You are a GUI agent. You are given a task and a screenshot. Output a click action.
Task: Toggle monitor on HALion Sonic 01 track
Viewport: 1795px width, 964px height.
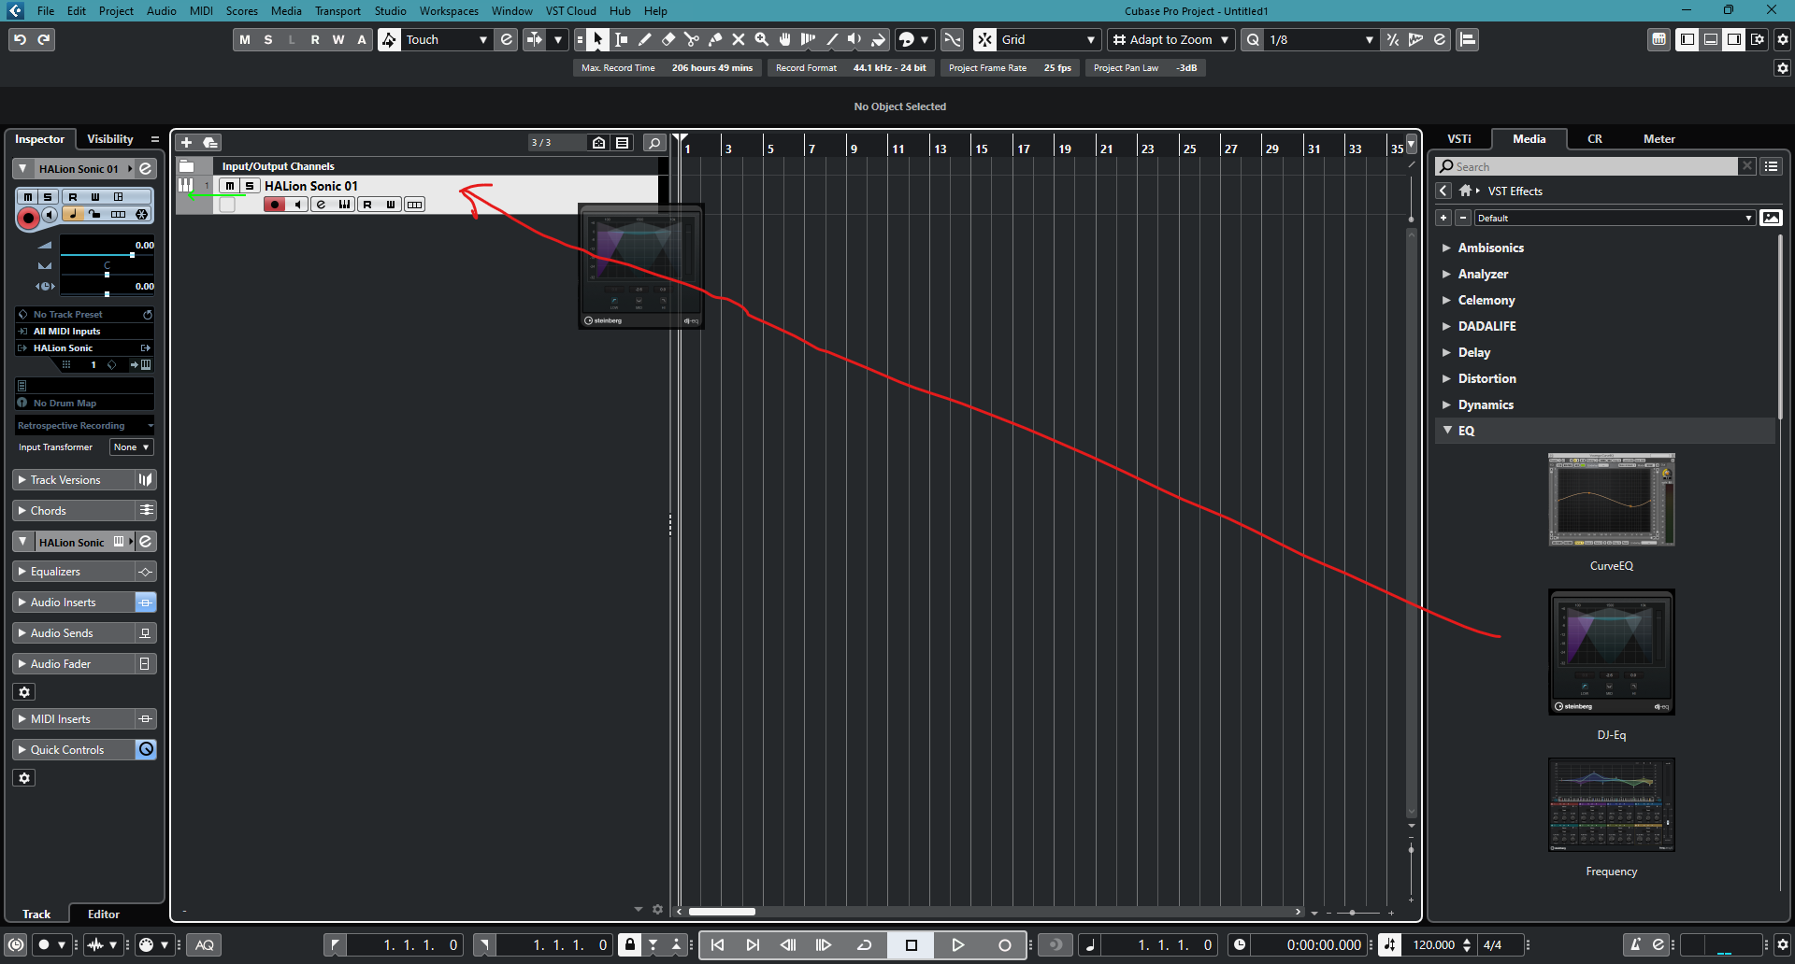click(x=297, y=205)
